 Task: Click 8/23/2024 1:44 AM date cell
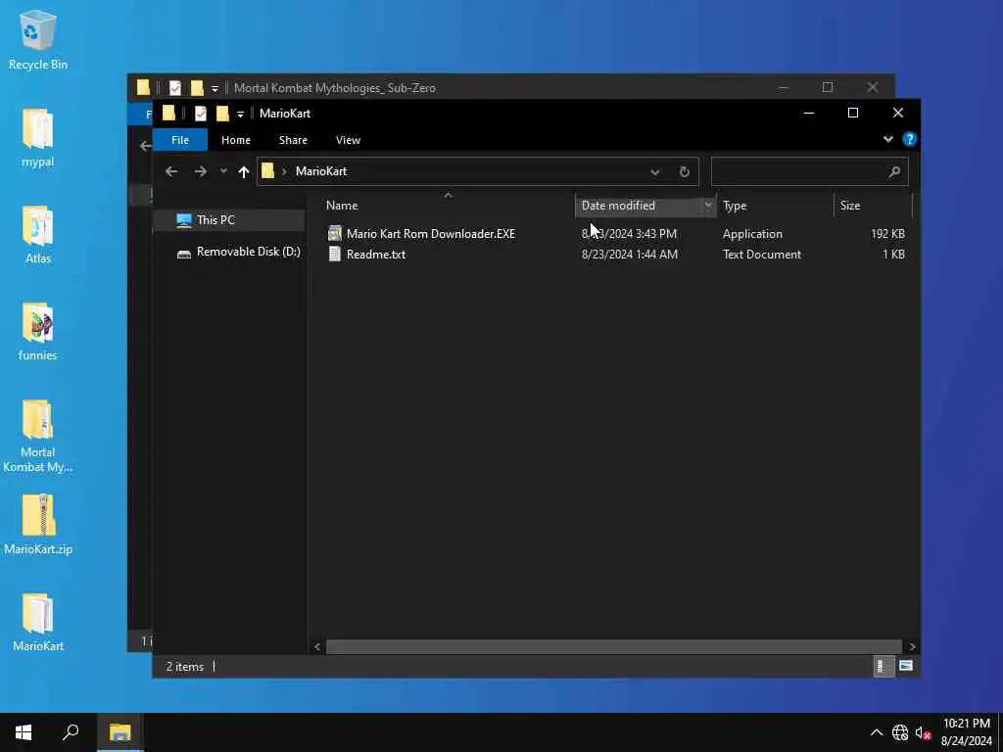(630, 254)
